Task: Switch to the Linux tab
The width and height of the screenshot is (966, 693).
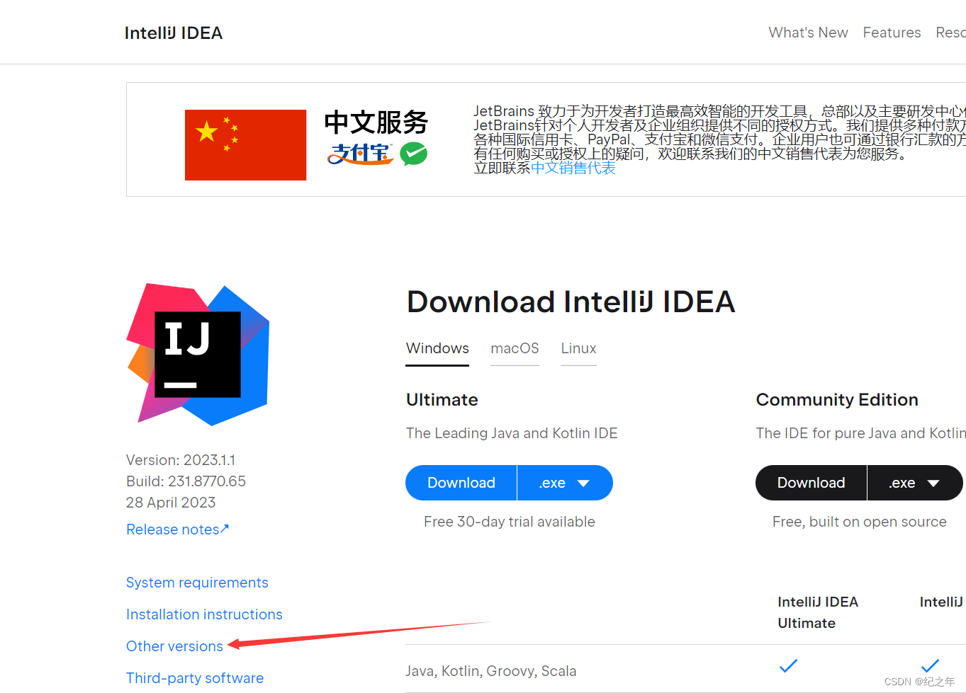Action: click(x=578, y=348)
